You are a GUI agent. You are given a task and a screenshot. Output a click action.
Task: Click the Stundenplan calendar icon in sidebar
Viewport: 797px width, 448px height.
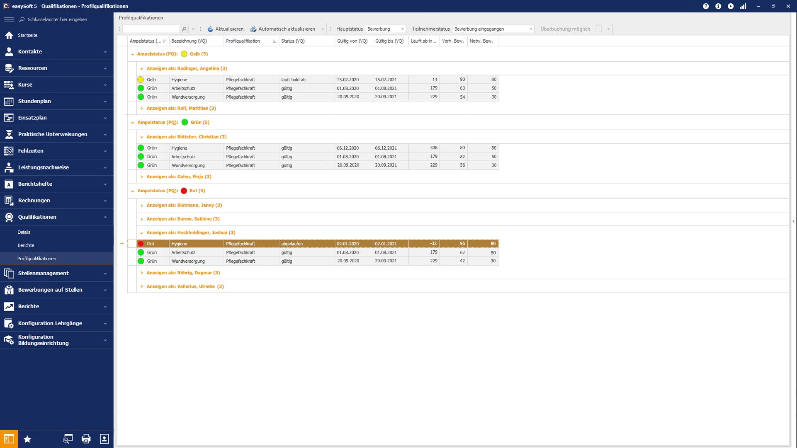click(x=9, y=101)
